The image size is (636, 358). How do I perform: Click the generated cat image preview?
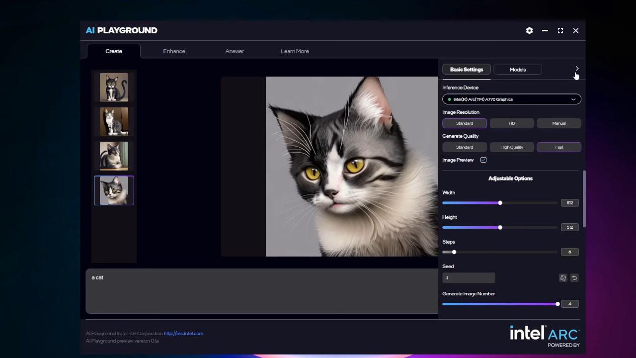pyautogui.click(x=352, y=167)
